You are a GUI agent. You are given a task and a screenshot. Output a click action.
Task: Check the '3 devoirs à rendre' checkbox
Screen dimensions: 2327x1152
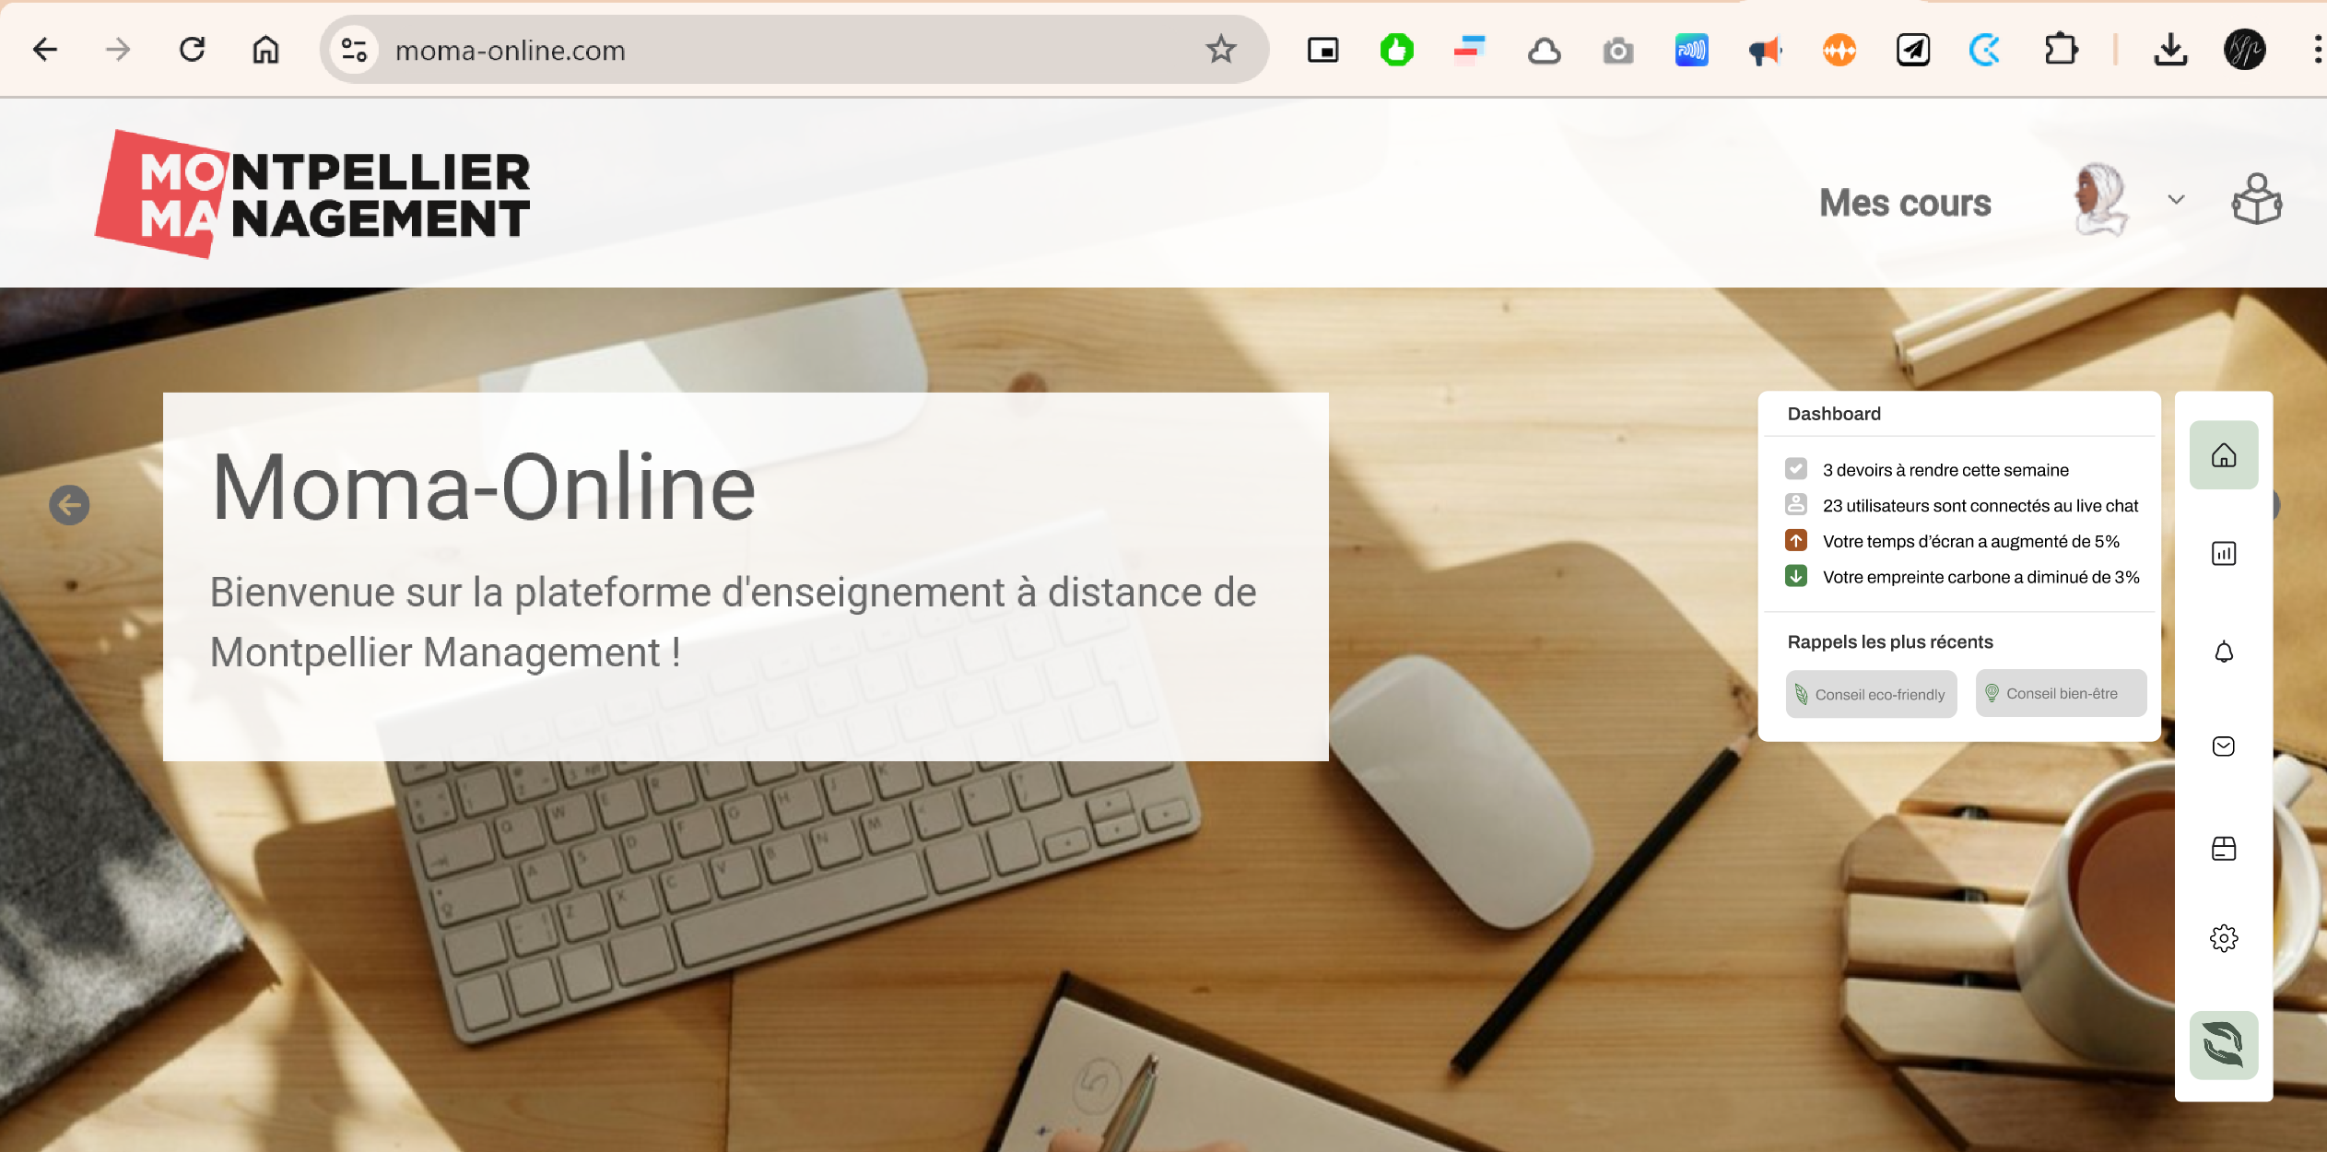click(1796, 469)
